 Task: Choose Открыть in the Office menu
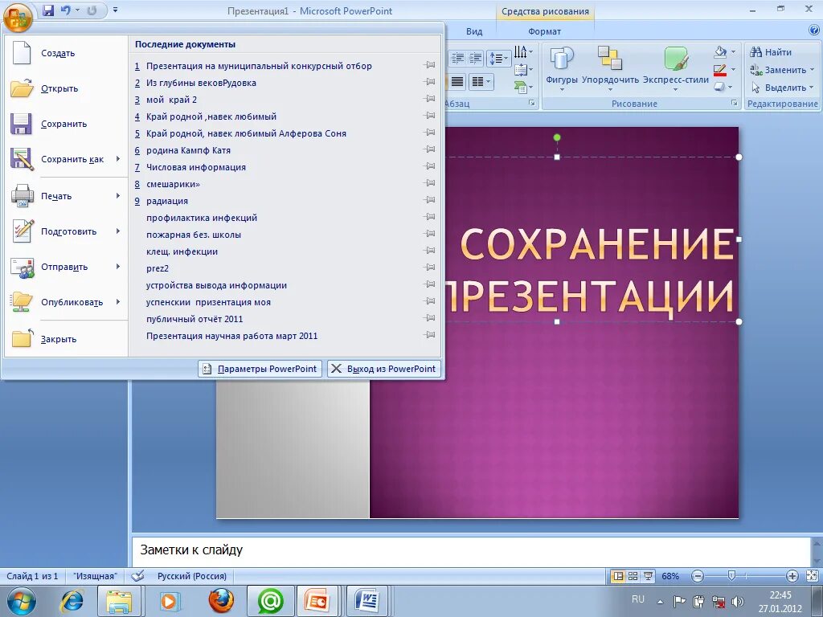(66, 88)
